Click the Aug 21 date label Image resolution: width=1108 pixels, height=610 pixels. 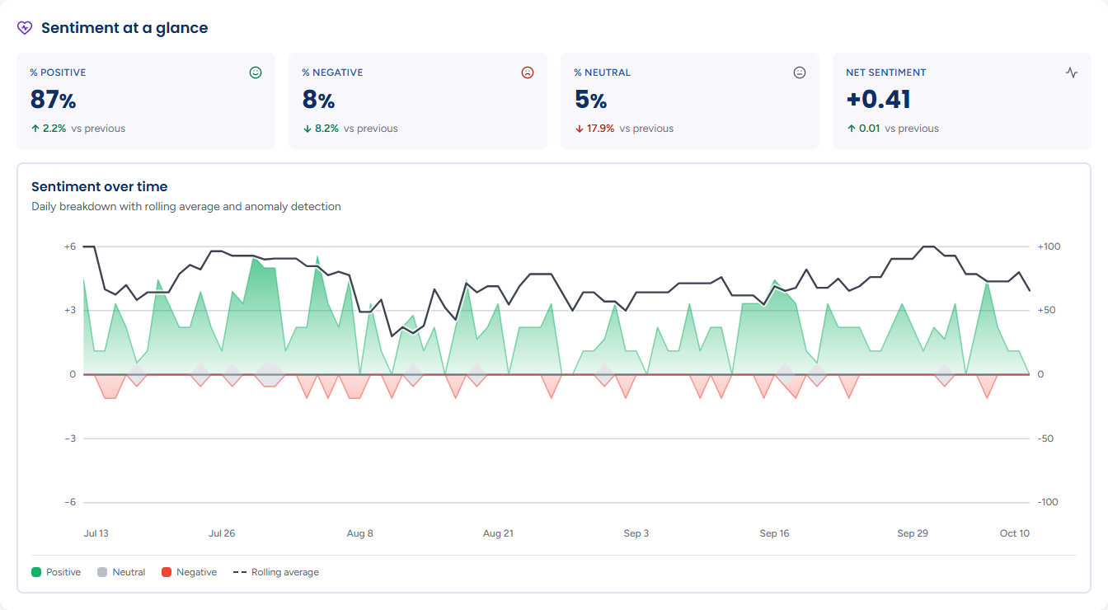(x=498, y=533)
